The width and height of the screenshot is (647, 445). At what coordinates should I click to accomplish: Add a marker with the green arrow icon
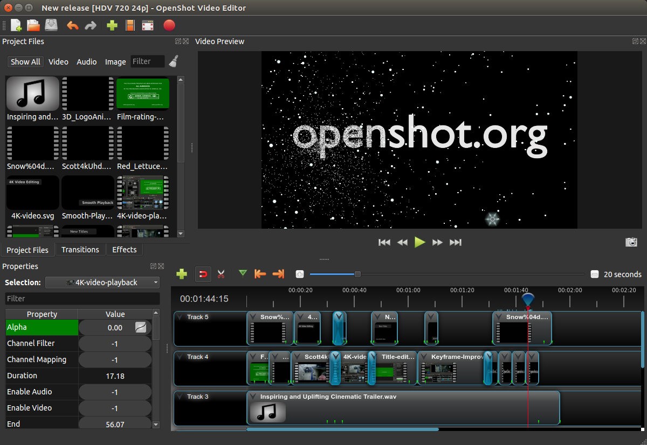pos(242,274)
